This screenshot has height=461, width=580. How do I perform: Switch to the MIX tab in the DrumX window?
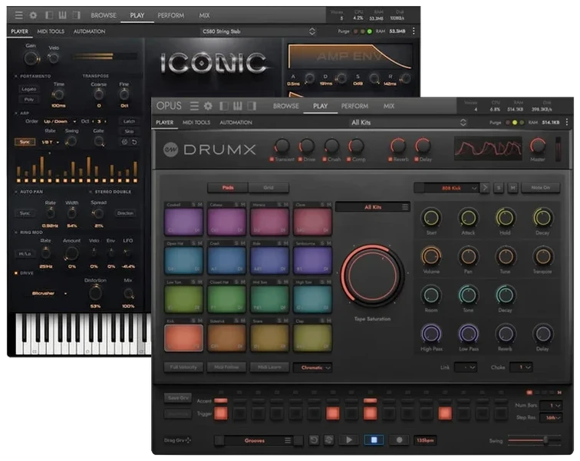point(389,106)
